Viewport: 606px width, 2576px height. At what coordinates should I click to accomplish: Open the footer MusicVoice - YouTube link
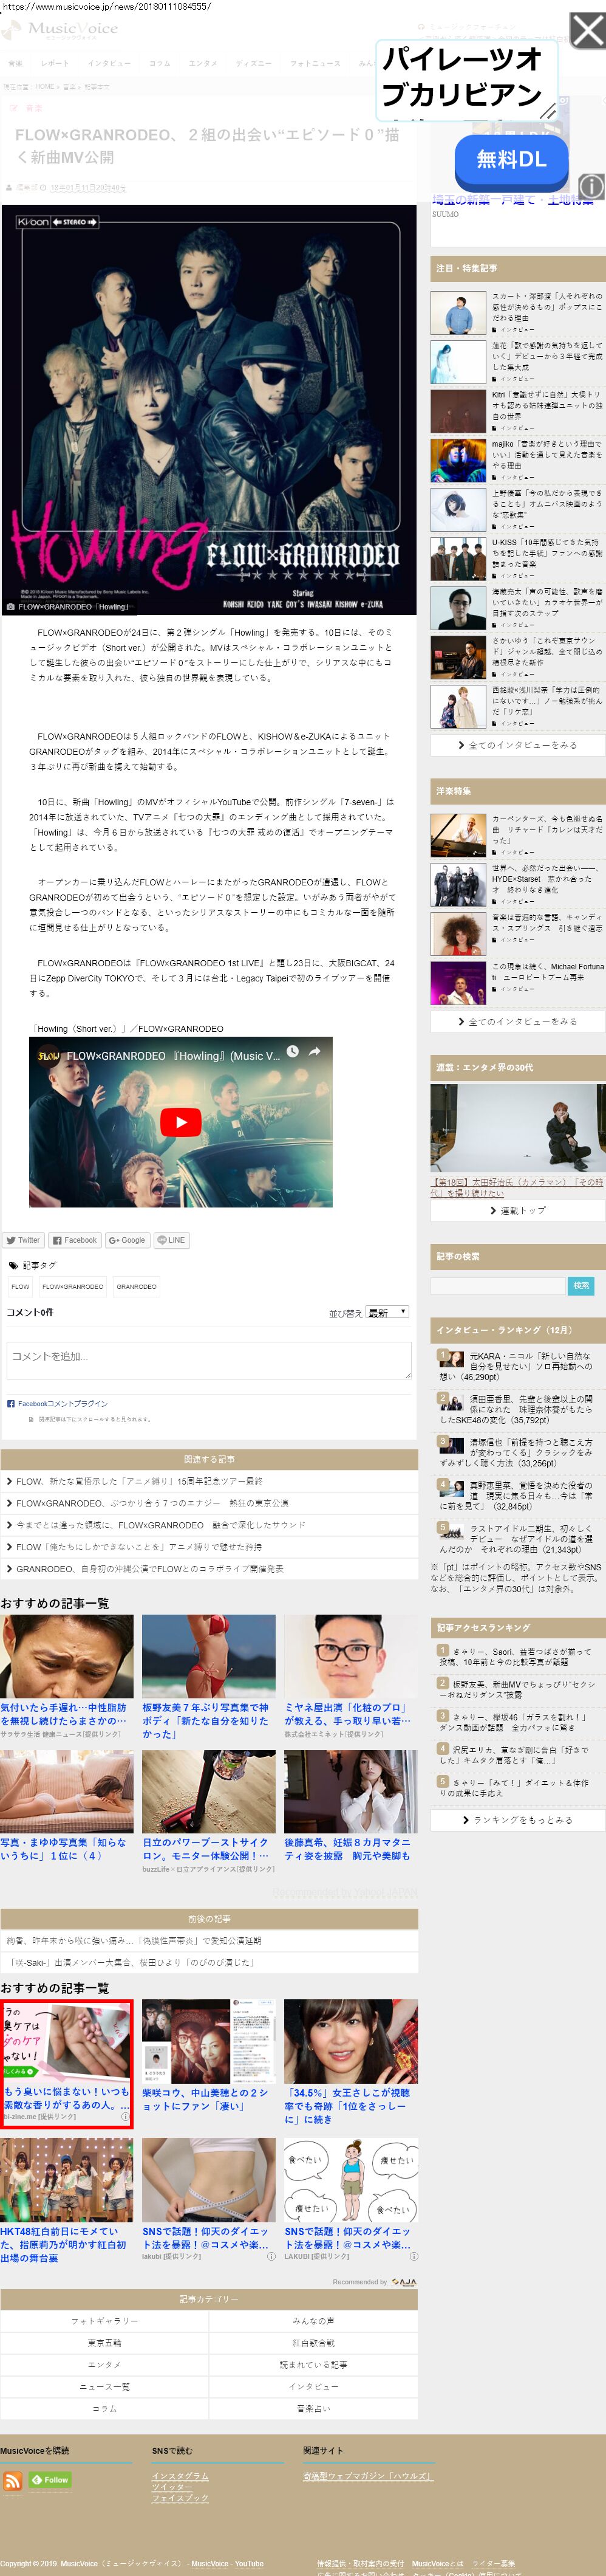click(x=228, y=2563)
